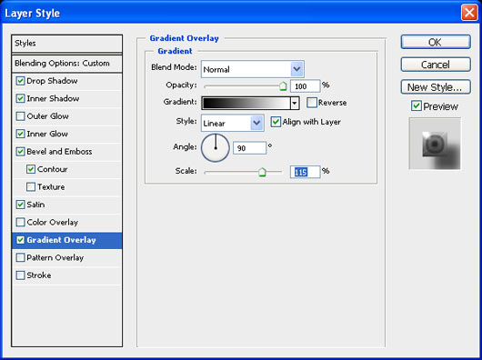Click the Cancel button
This screenshot has width=482, height=360.
click(436, 65)
